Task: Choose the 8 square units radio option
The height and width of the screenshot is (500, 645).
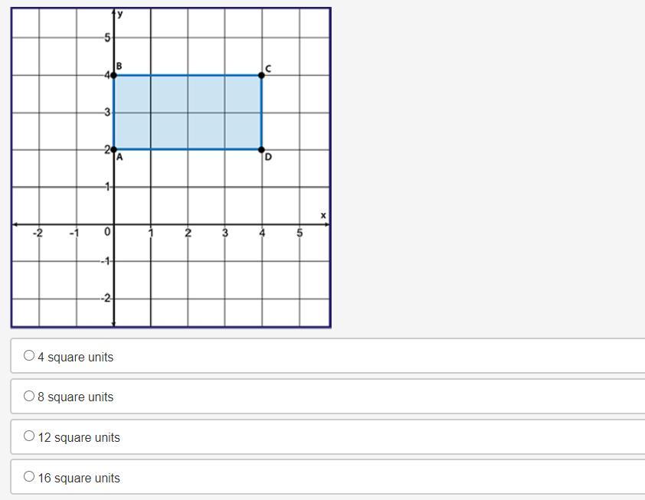Action: pos(29,396)
